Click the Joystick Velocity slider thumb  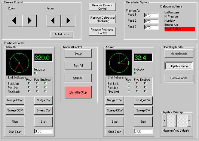[x=176, y=120]
